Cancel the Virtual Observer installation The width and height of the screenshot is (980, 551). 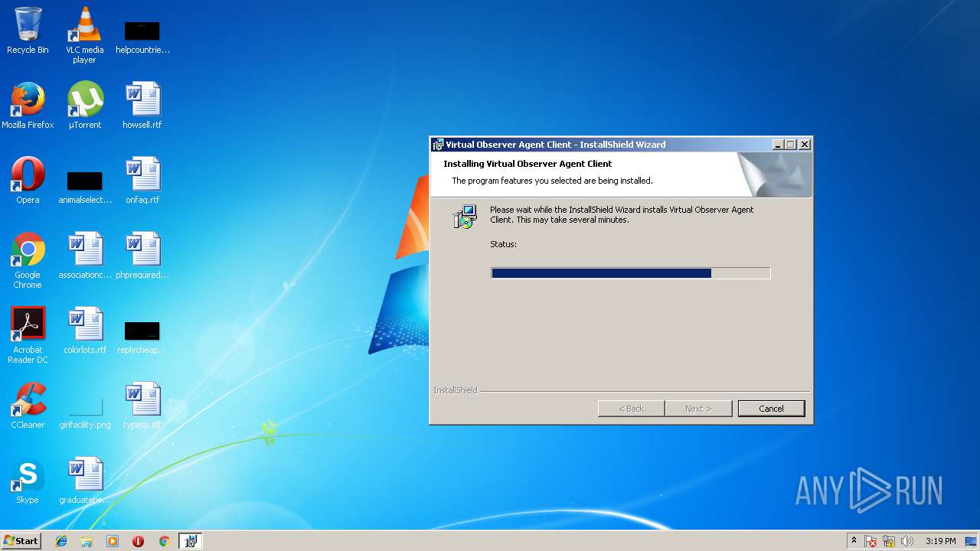(771, 409)
